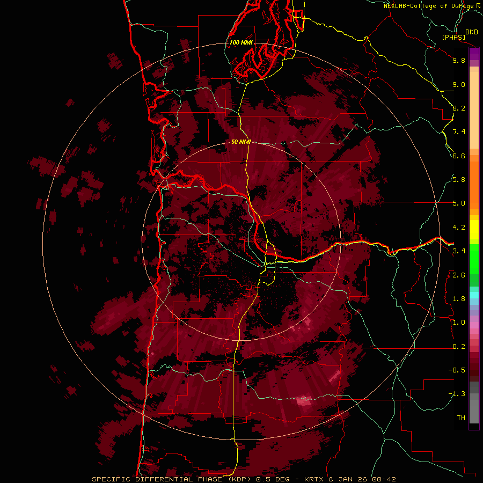The image size is (483, 483).
Task: Pick the cyan swatch beside 1.8
Action: (x=474, y=295)
